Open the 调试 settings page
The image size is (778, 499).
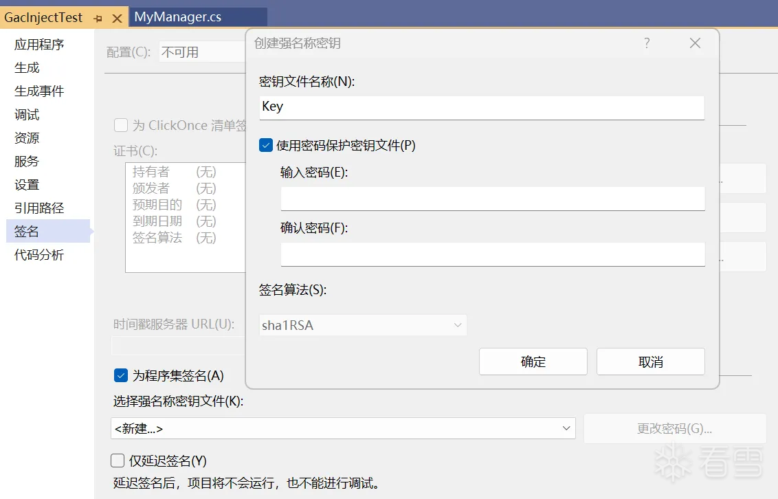[x=26, y=114]
